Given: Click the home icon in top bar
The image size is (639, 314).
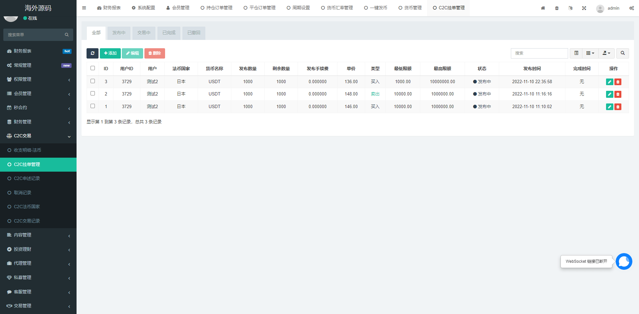Looking at the screenshot, I should coord(543,8).
